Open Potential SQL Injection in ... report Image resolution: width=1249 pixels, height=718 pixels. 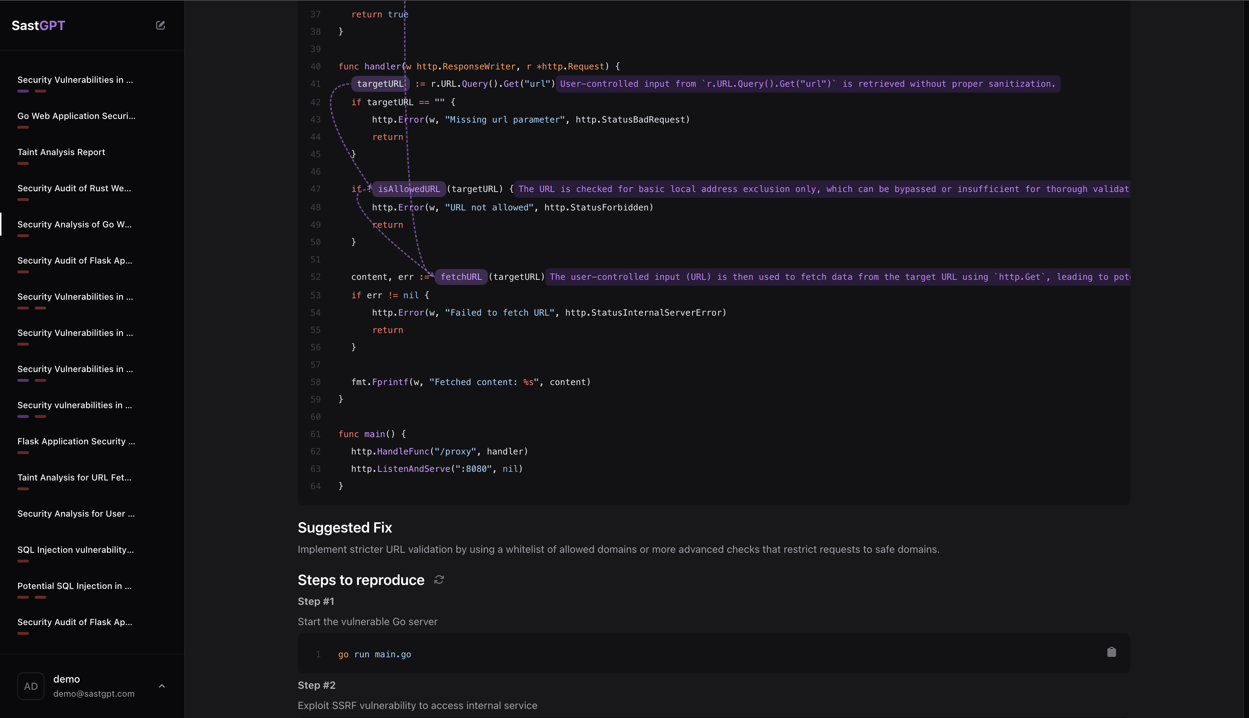(x=74, y=586)
